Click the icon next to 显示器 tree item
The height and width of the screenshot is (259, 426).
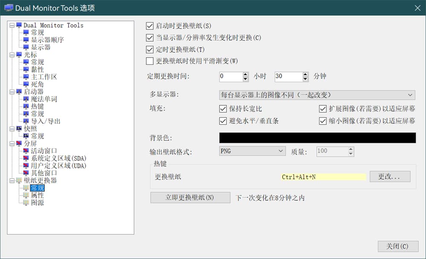(26, 47)
